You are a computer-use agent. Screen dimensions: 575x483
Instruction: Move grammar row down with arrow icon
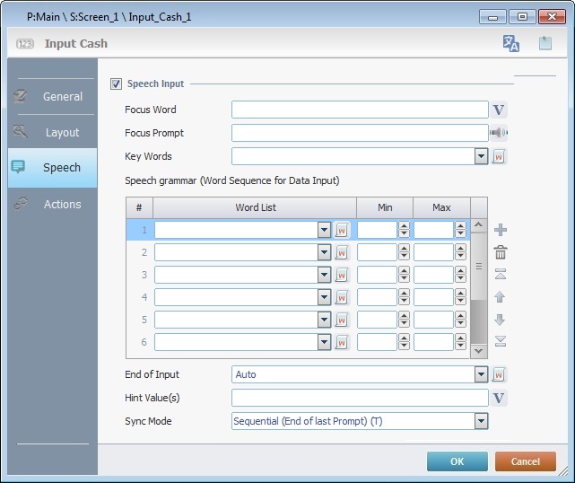tap(501, 319)
